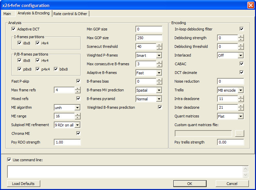This screenshot has height=190, width=256.
Task: Increase Intra deadzone with up arrow
Action: (x=241, y=97)
